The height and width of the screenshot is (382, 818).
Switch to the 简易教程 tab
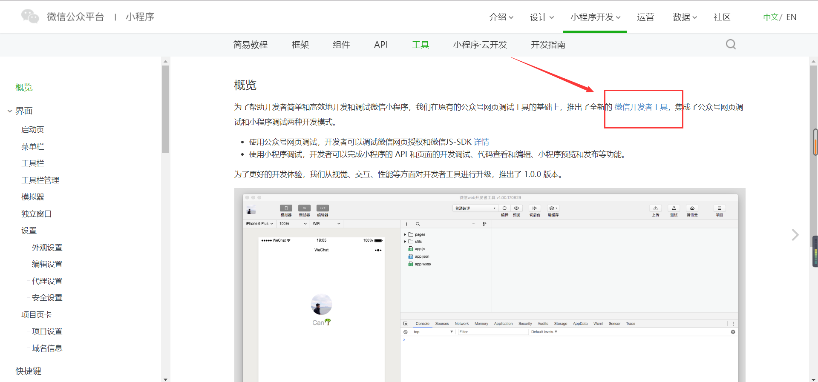(x=251, y=45)
